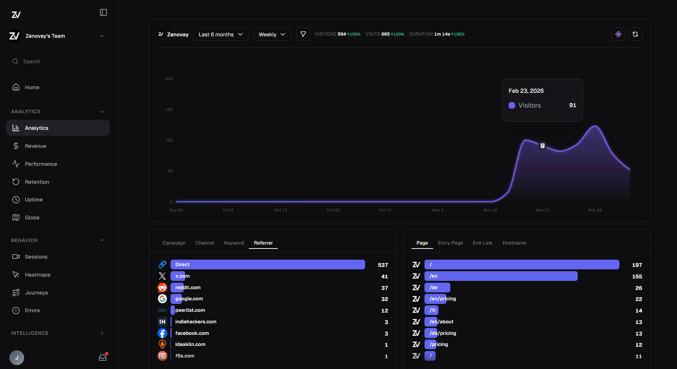Click the annotation marker on the chart

[542, 146]
